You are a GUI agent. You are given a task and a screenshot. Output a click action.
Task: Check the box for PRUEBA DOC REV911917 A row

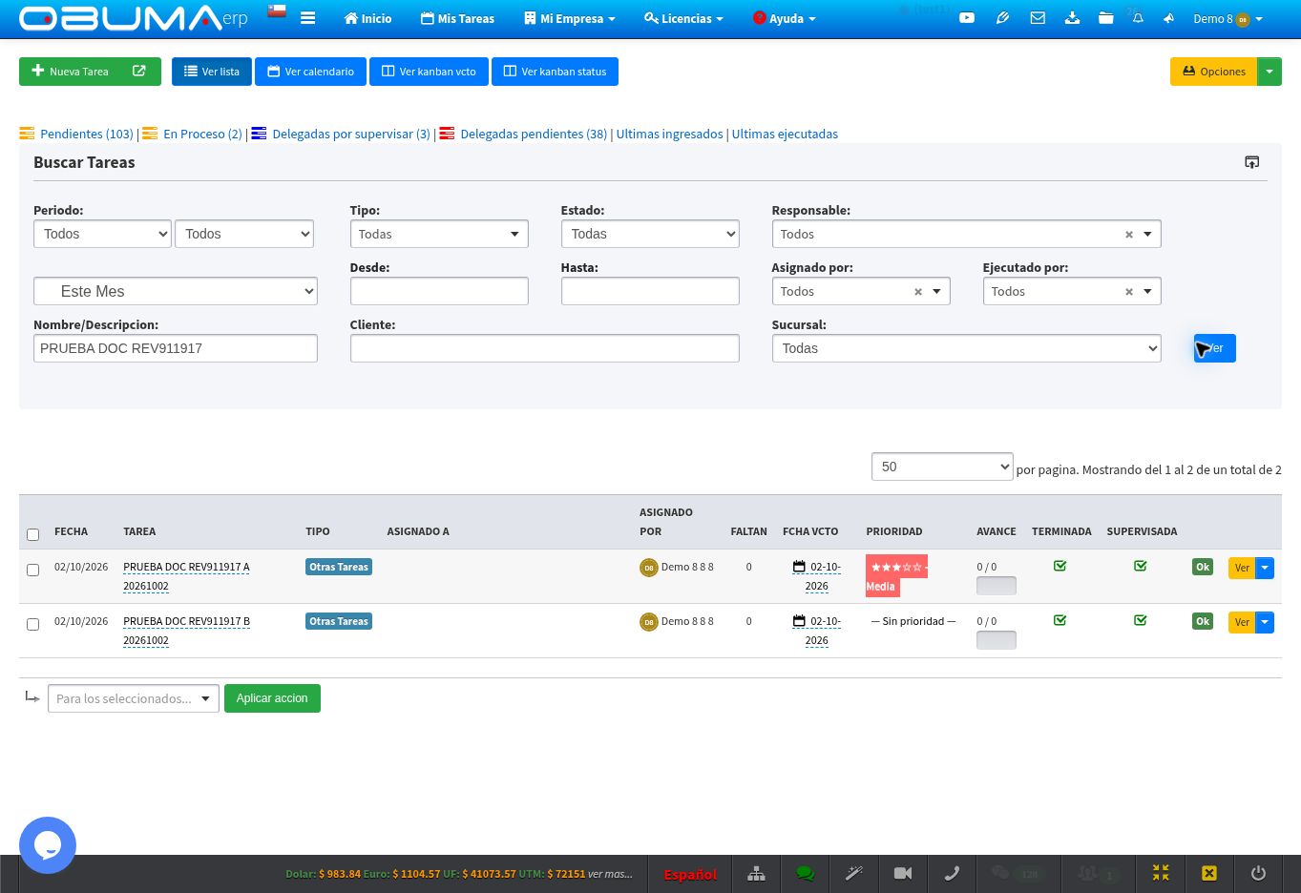[x=32, y=570]
